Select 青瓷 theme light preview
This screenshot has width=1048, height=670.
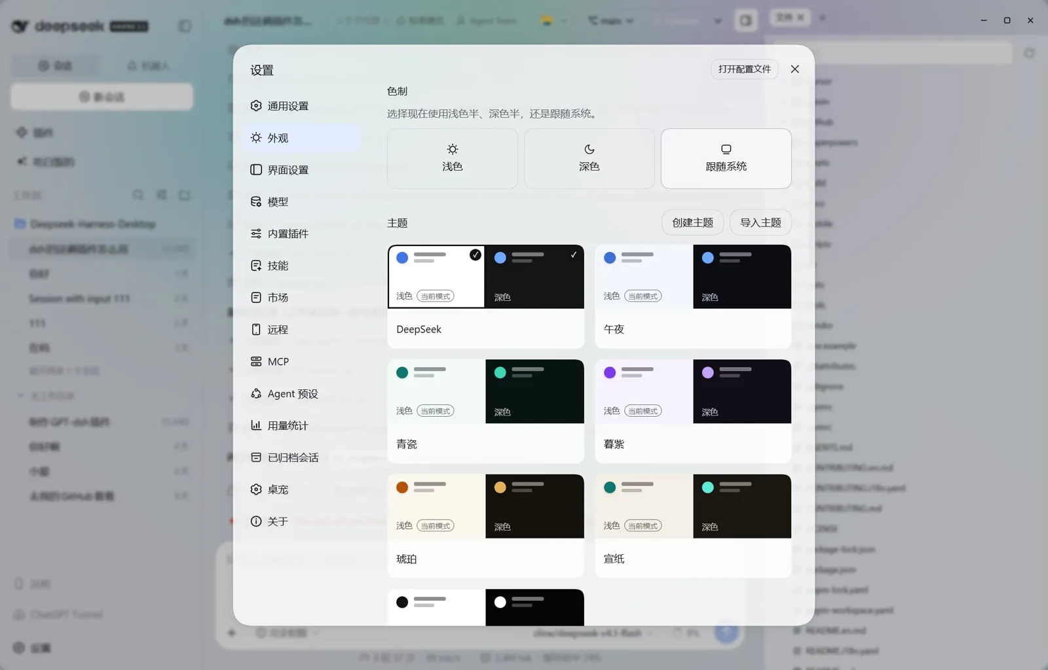click(x=436, y=391)
